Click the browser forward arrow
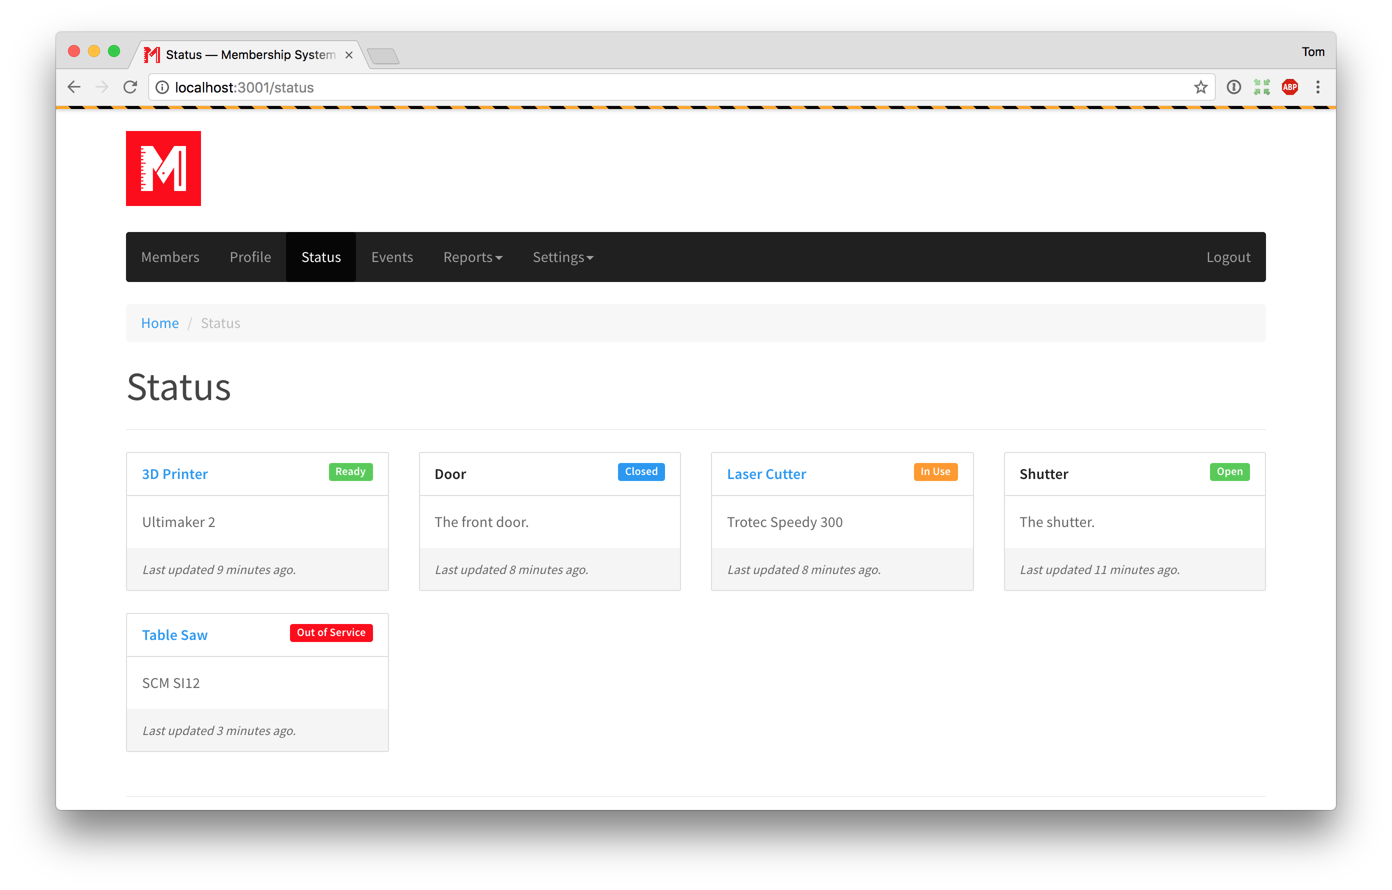The height and width of the screenshot is (890, 1392). coord(101,87)
